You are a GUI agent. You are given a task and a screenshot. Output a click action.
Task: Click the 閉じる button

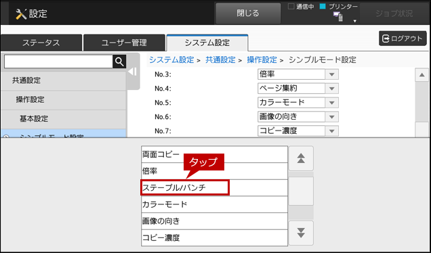(x=248, y=14)
